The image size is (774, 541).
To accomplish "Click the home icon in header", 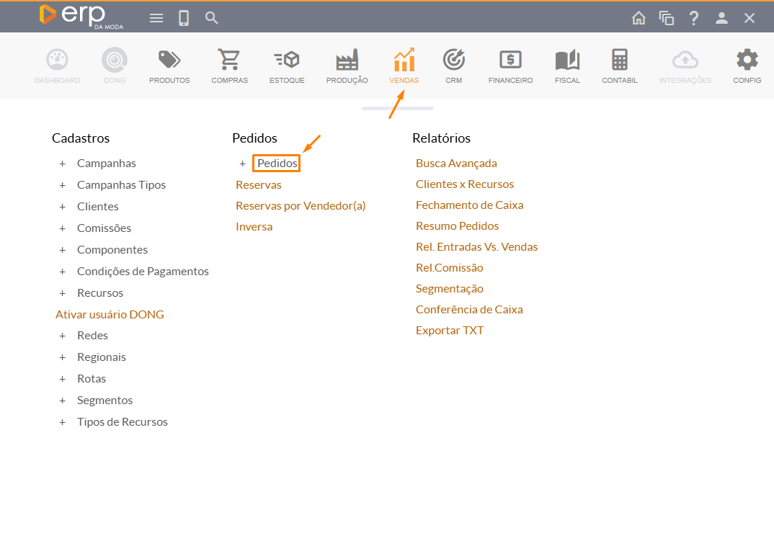I will [x=639, y=18].
